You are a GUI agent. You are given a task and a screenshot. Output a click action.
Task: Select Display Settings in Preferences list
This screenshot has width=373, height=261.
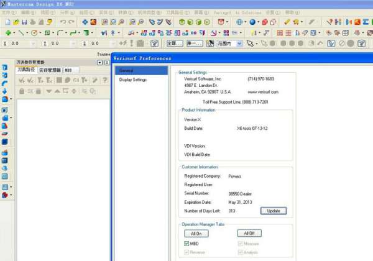(x=133, y=80)
